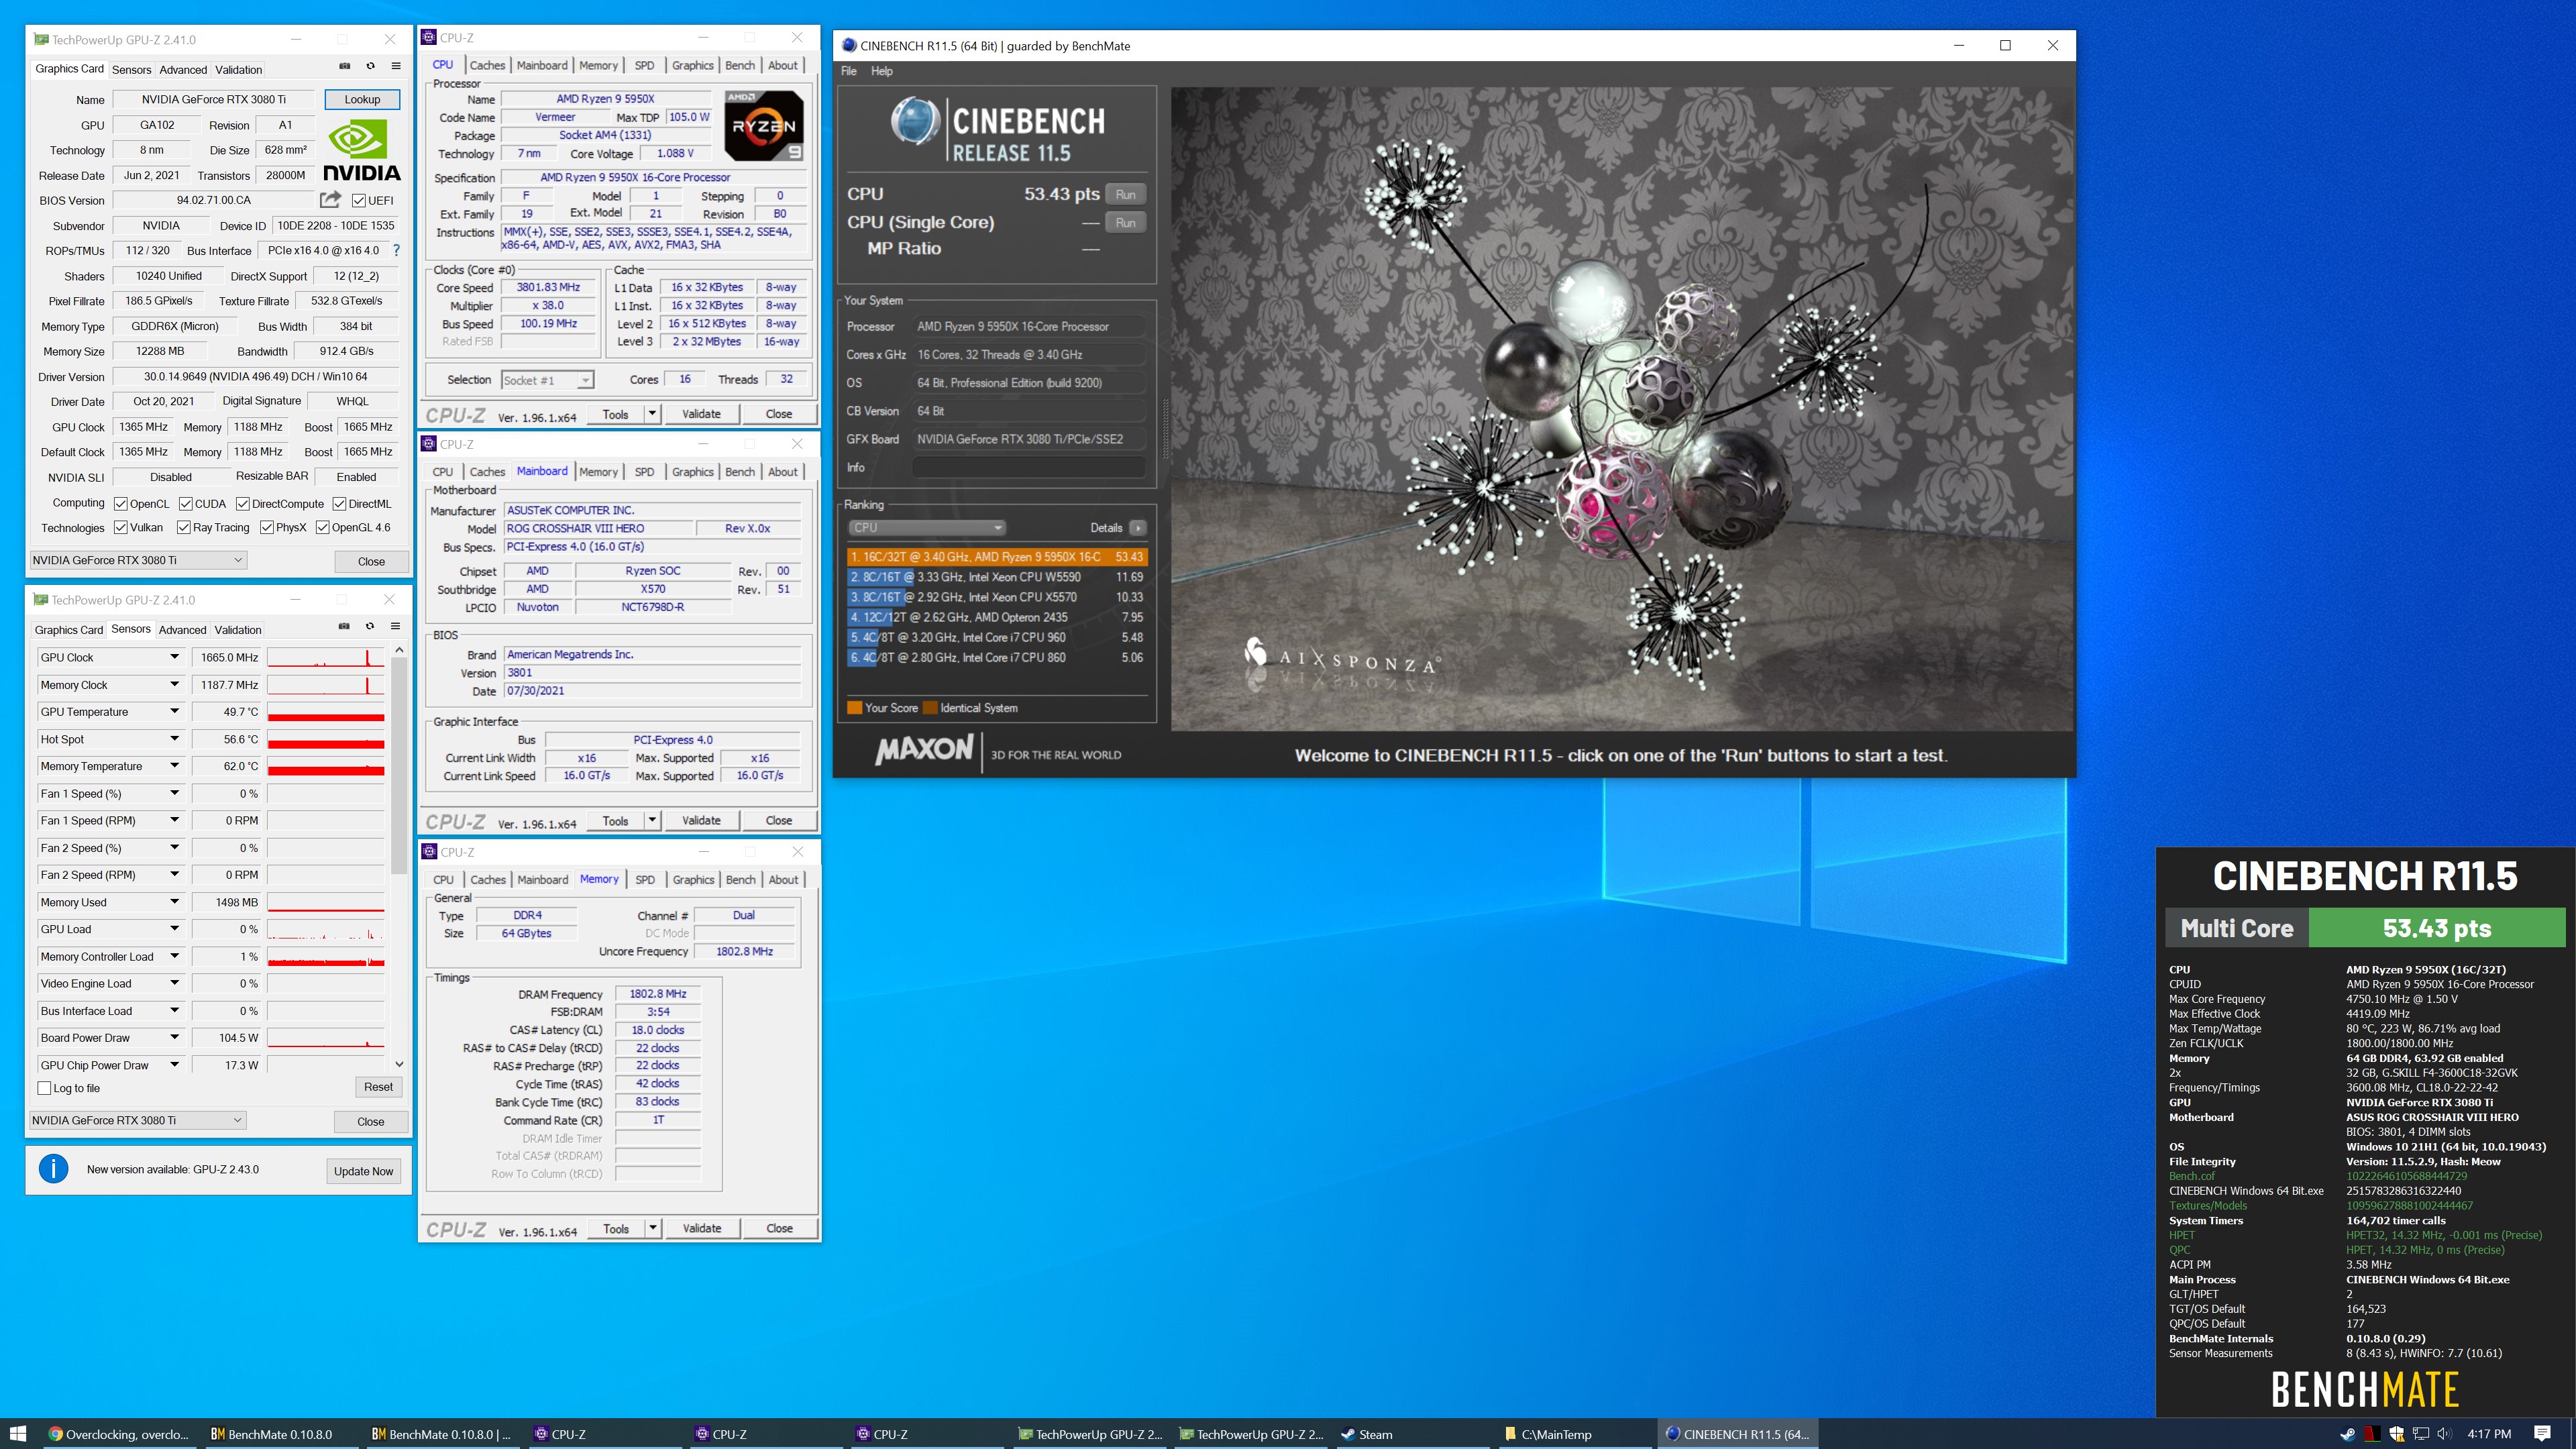Click the Sensors list vertical scrollbar
Image resolution: width=2576 pixels, height=1449 pixels.
400,857
